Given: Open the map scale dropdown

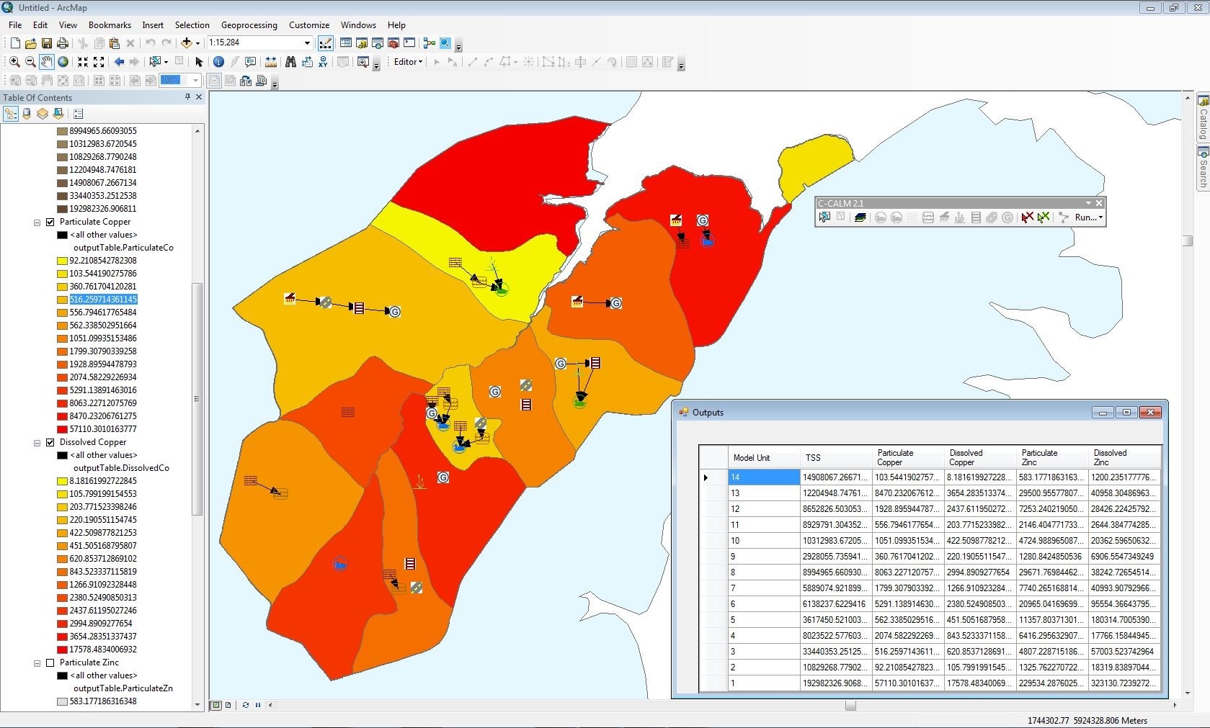Looking at the screenshot, I should tap(307, 43).
